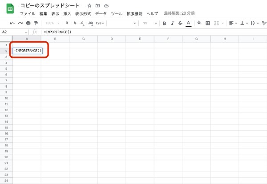
Task: Open データ menu
Action: pyautogui.click(x=101, y=13)
